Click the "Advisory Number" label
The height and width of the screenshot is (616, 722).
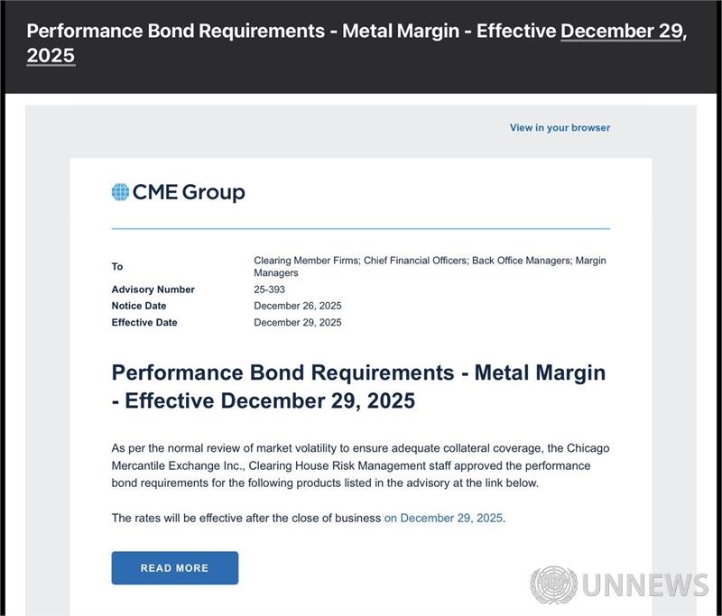[153, 290]
